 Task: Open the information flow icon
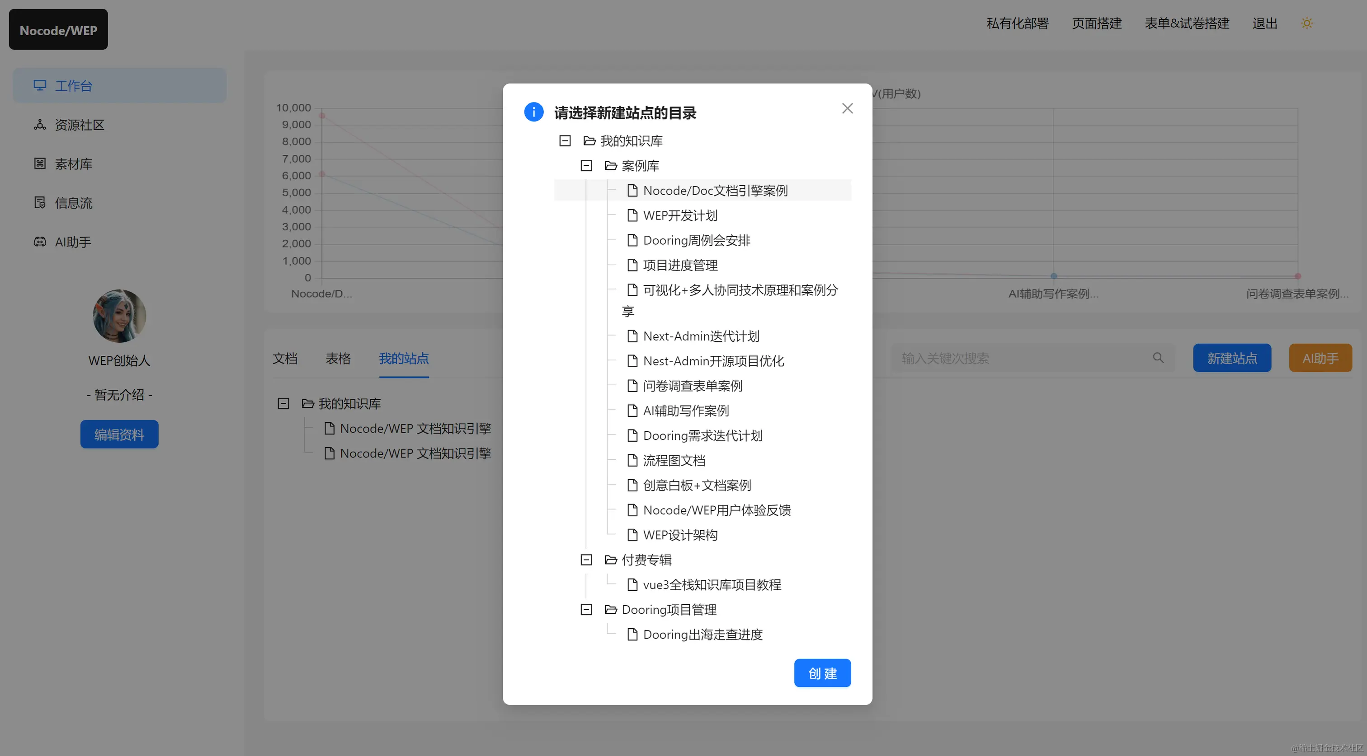pos(40,202)
